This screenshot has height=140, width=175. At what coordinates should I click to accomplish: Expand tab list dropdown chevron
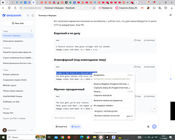(x=7, y=2)
